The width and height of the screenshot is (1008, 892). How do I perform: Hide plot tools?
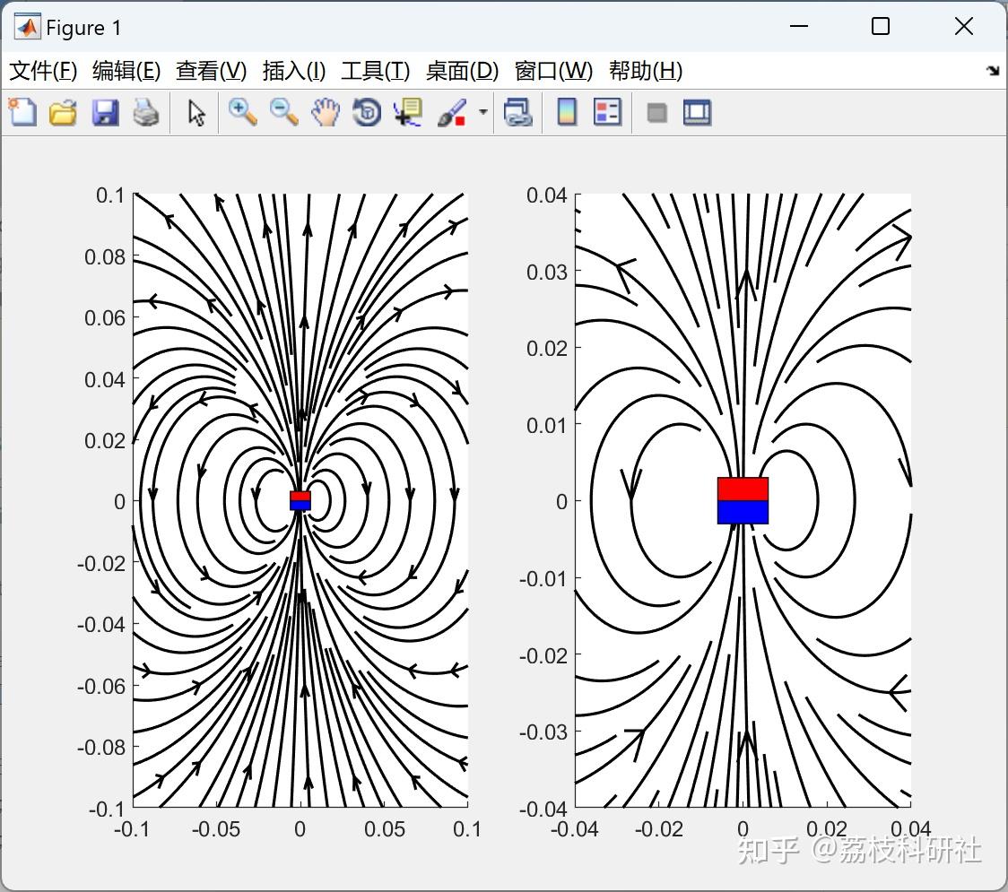[x=657, y=112]
